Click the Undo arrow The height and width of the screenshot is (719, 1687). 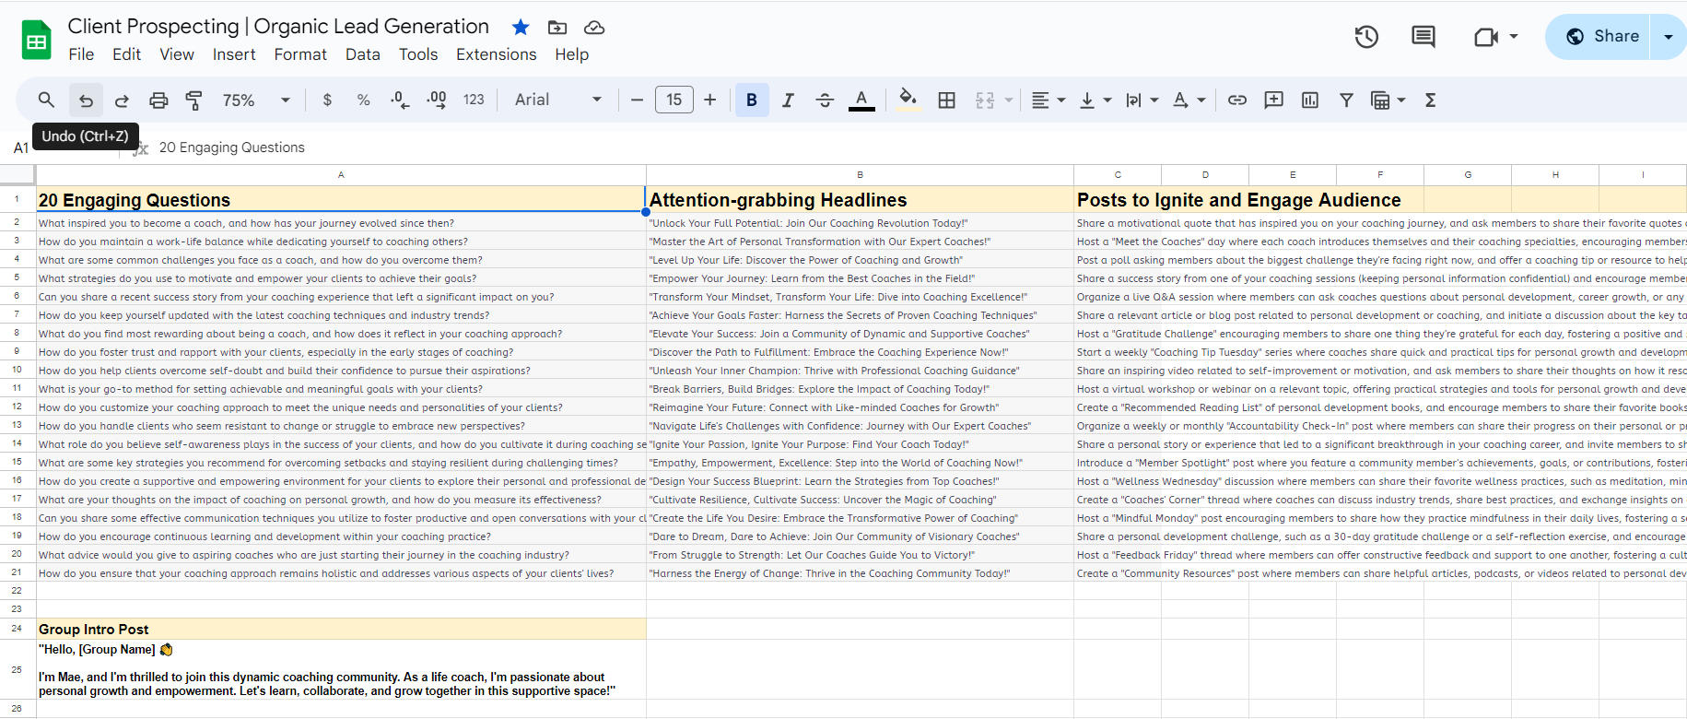[x=86, y=100]
